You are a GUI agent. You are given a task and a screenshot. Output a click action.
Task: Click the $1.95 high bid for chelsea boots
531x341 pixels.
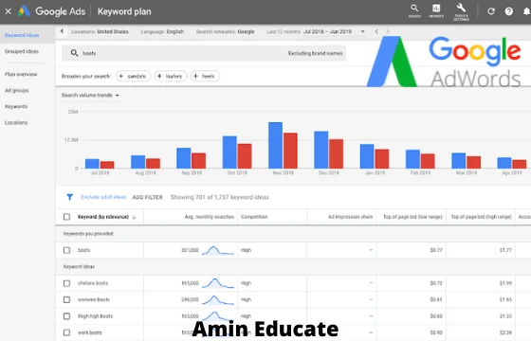[x=505, y=283]
